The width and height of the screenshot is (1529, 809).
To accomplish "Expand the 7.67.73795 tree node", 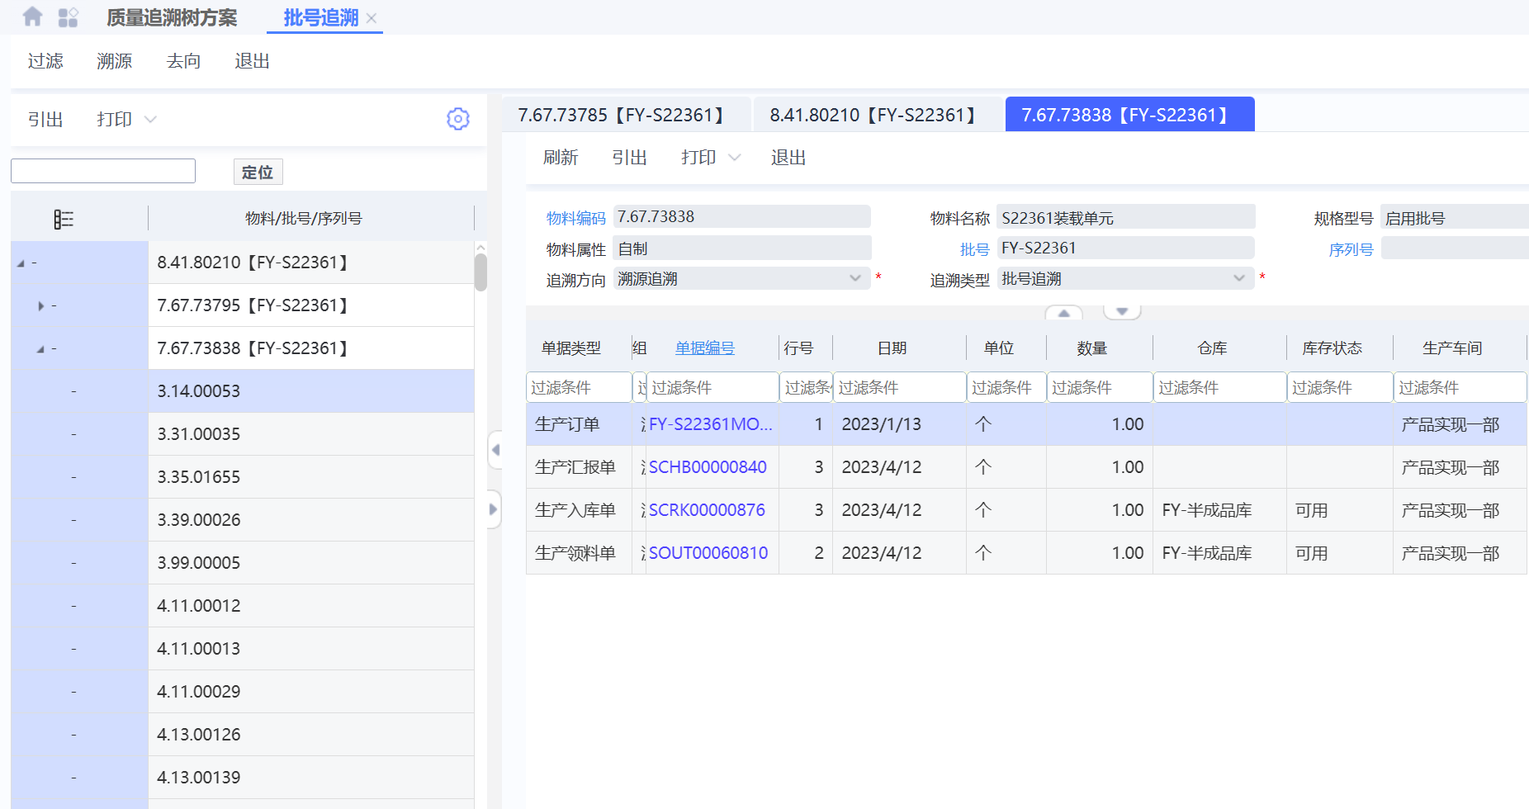I will [40, 306].
